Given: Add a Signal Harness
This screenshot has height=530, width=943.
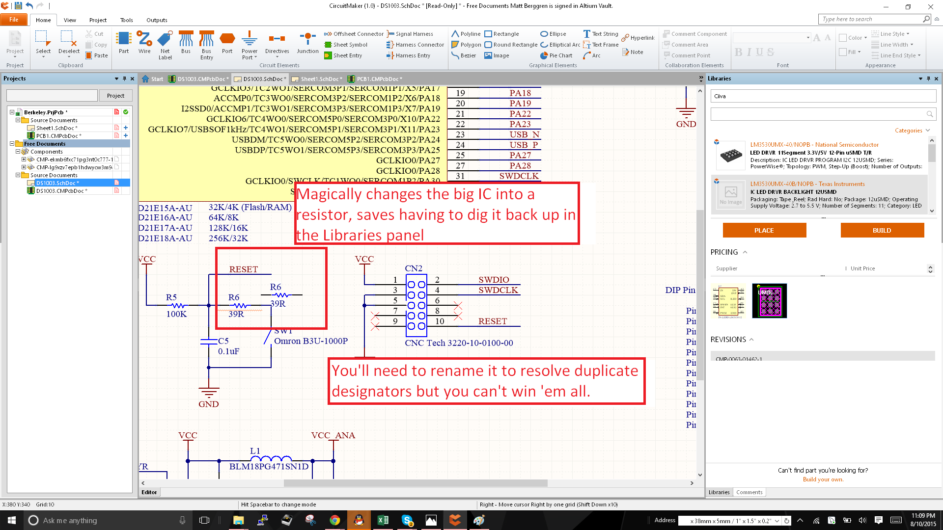Looking at the screenshot, I should 410,34.
